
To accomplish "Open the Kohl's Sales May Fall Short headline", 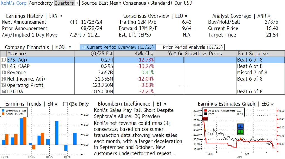I will [x=134, y=113].
